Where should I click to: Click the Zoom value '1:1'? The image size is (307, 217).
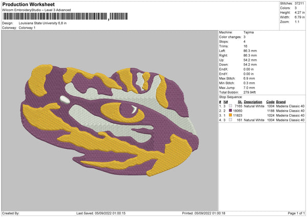pos(297,21)
